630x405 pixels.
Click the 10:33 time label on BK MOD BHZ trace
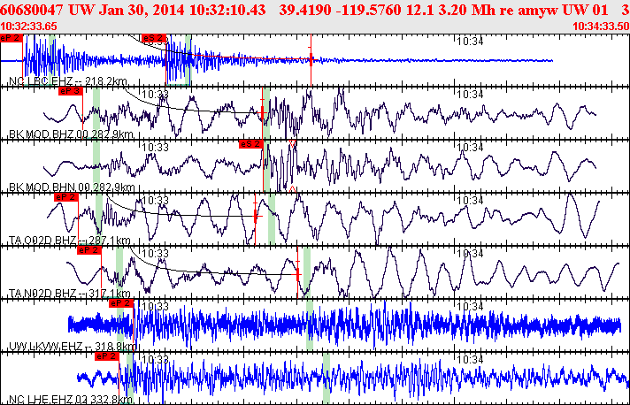point(156,95)
